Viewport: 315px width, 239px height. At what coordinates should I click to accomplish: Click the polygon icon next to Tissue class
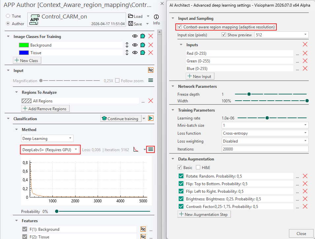(x=143, y=52)
